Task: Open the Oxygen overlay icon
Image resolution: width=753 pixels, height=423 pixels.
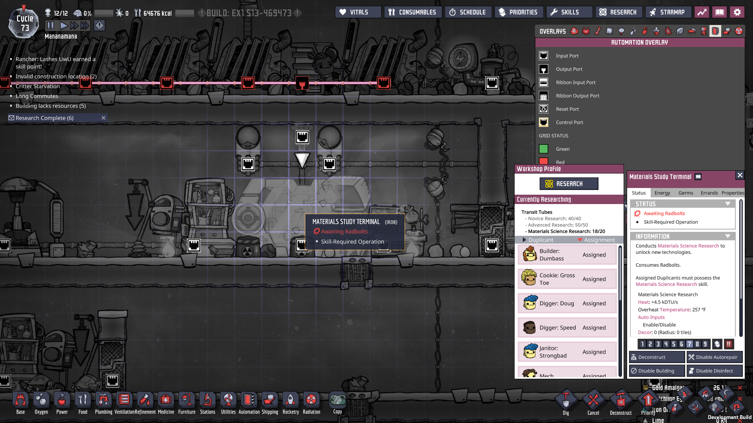Action: coord(574,31)
